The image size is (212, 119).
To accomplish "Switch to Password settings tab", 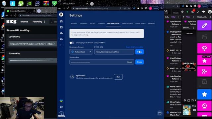I will [x=83, y=23].
